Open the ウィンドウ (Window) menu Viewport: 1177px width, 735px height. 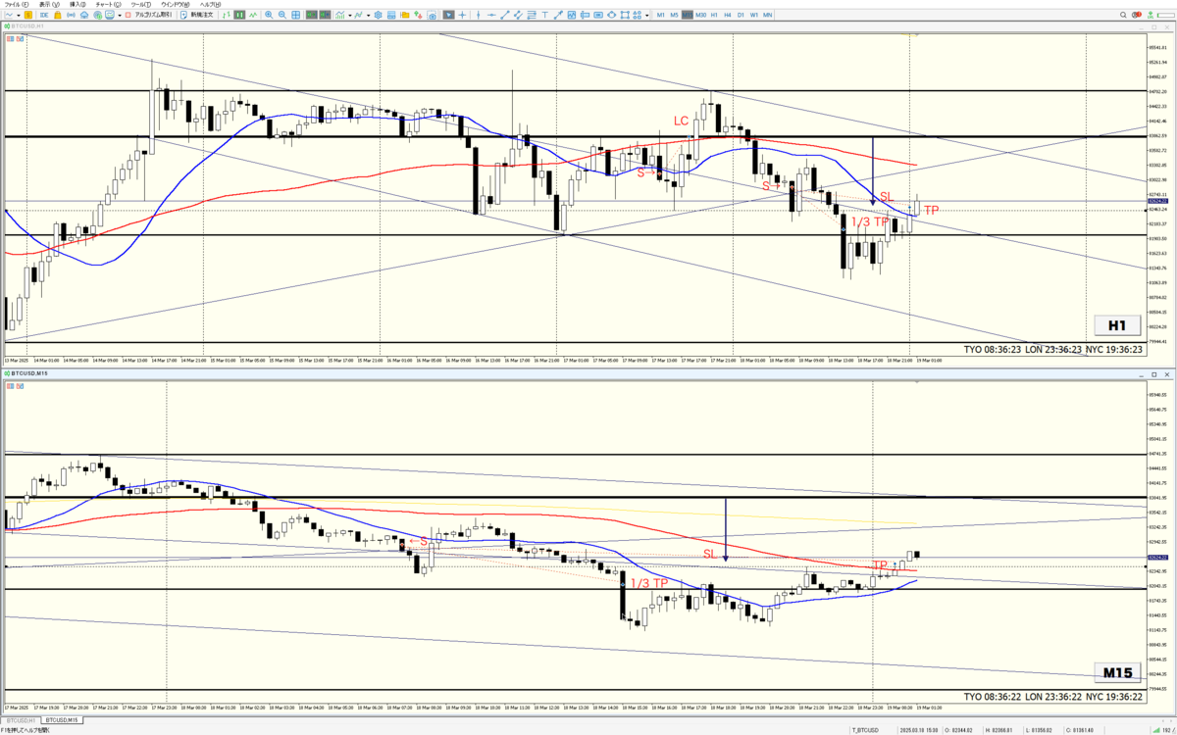coord(176,5)
